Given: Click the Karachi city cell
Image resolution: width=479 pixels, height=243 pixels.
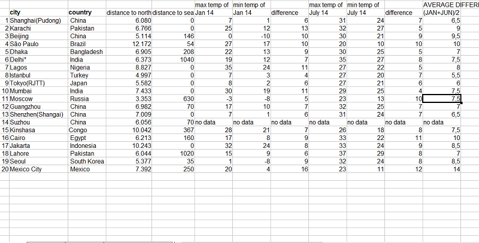Looking at the screenshot, I should click(x=38, y=28).
